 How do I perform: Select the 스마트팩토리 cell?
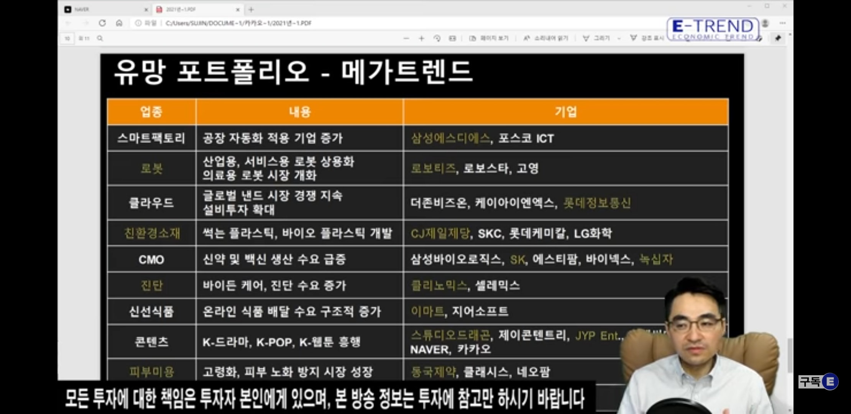[151, 138]
